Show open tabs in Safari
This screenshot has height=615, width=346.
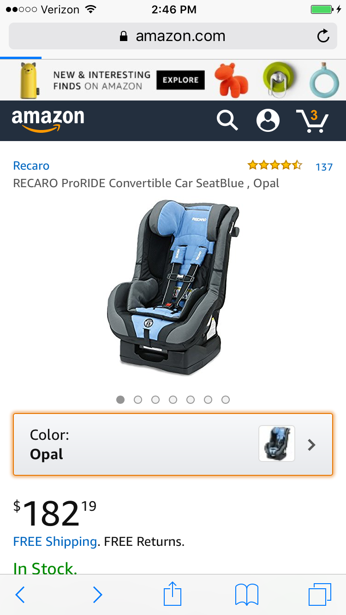[x=320, y=595]
